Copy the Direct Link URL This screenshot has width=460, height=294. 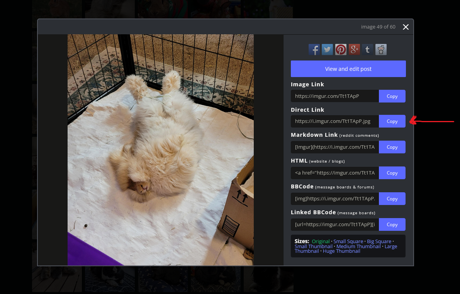pos(392,121)
